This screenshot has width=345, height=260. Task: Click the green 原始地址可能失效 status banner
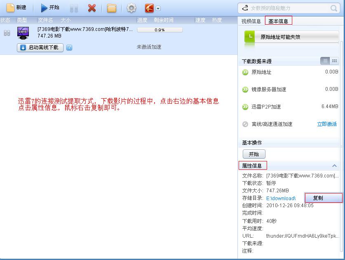tap(291, 37)
